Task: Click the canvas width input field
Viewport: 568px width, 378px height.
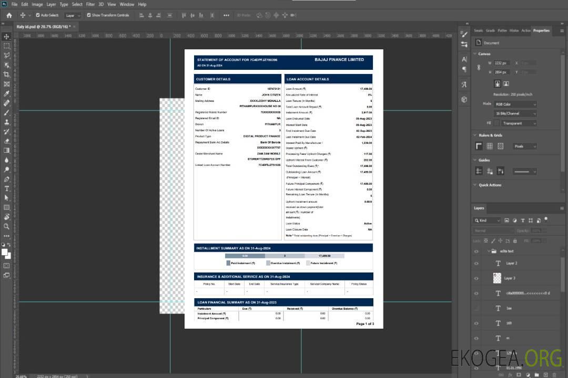Action: point(502,64)
